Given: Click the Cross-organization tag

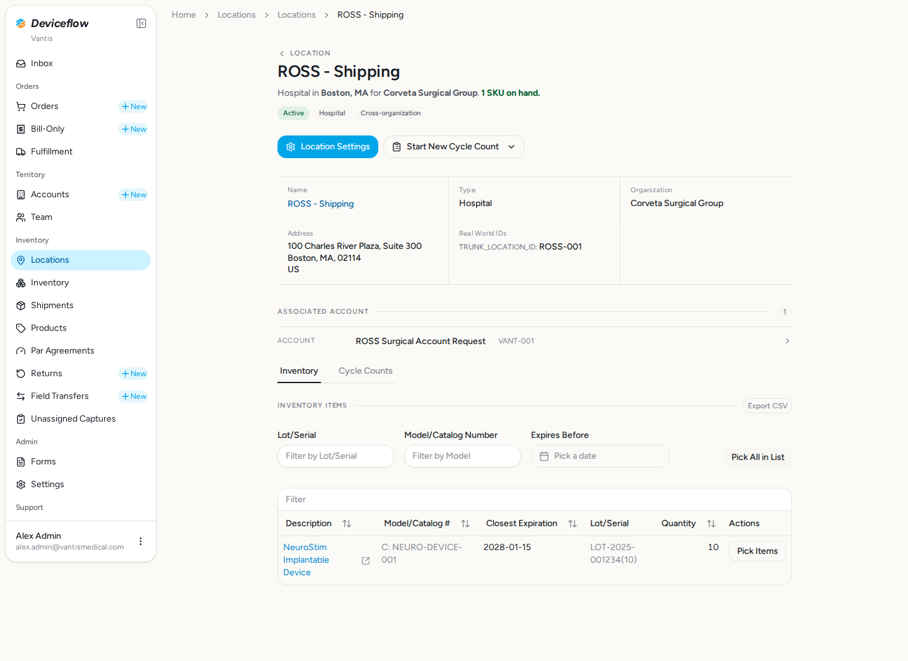Looking at the screenshot, I should [390, 113].
